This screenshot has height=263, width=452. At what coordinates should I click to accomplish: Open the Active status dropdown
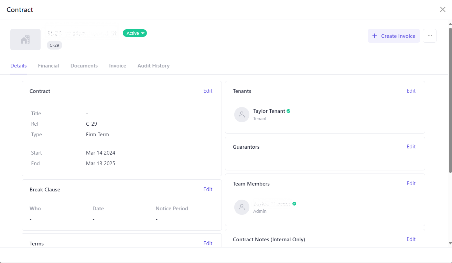tap(134, 33)
